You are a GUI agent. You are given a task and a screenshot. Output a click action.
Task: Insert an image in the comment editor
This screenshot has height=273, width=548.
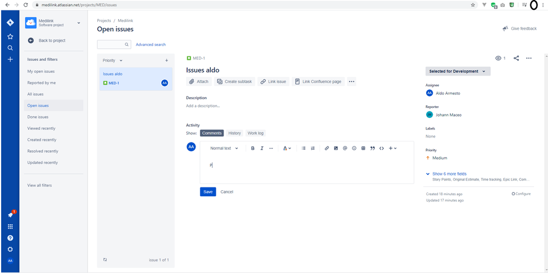tap(336, 148)
